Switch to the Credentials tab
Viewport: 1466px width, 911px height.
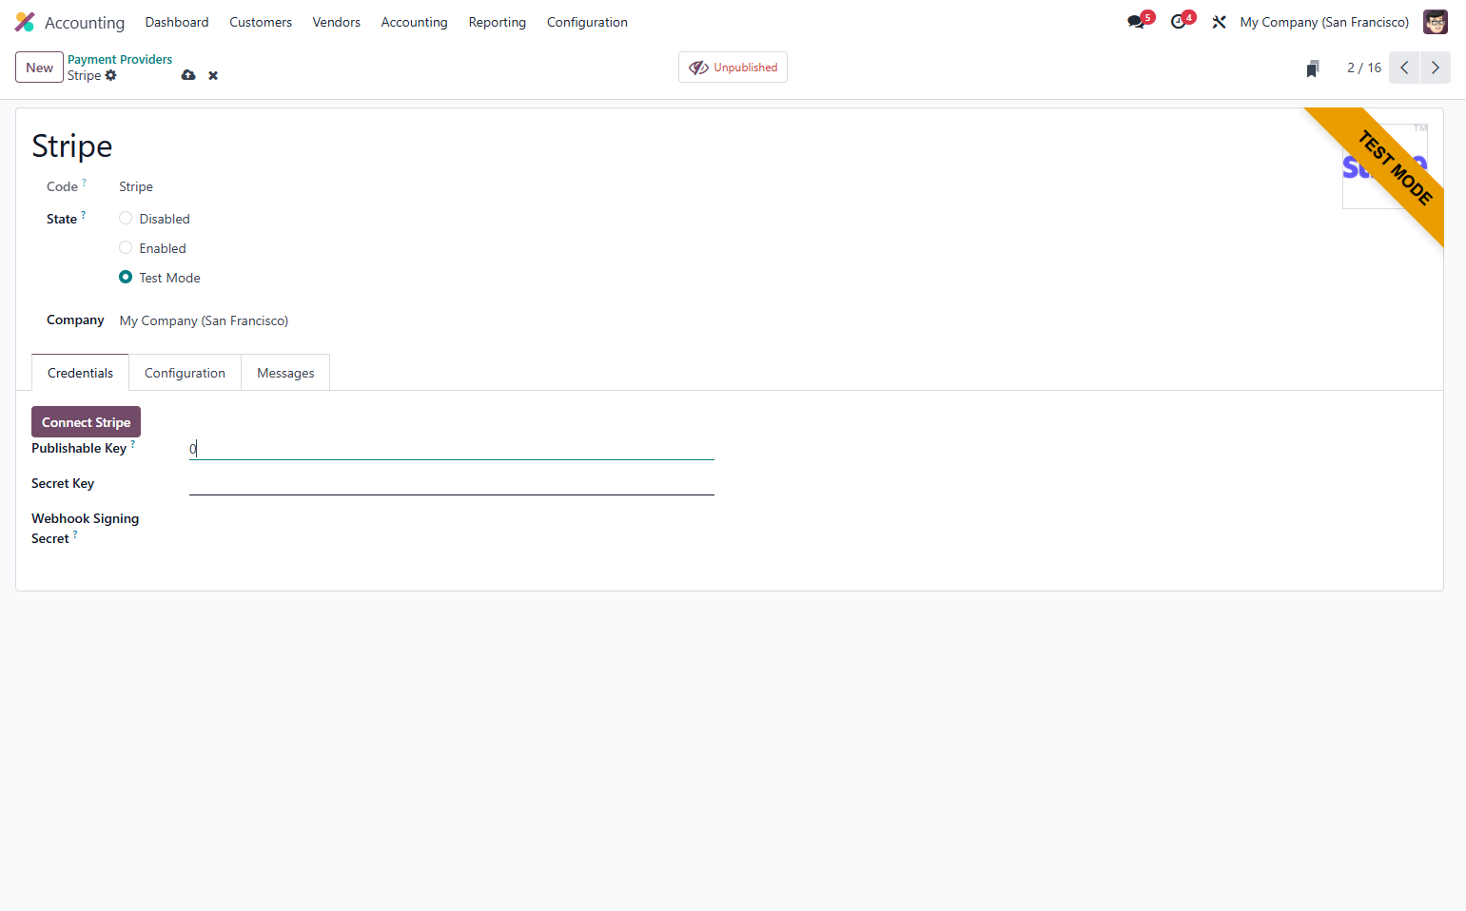[x=80, y=373]
